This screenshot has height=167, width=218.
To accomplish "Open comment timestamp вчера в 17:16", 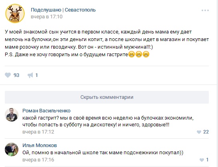I will [38, 160].
